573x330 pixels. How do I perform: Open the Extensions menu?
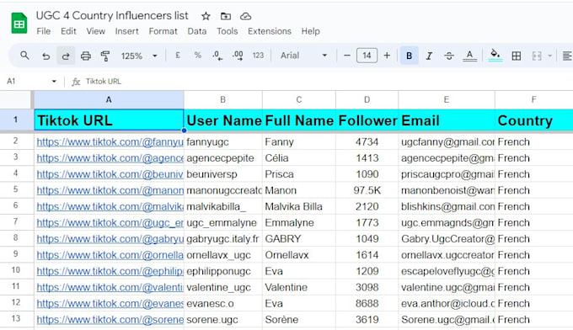270,31
